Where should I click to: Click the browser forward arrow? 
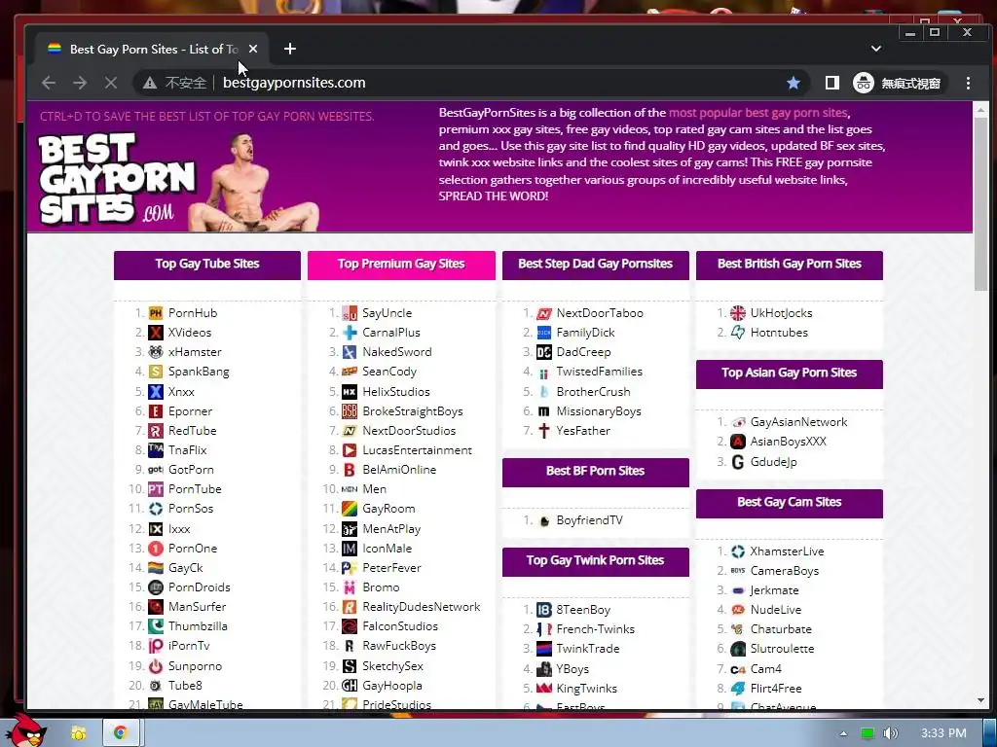click(x=80, y=83)
